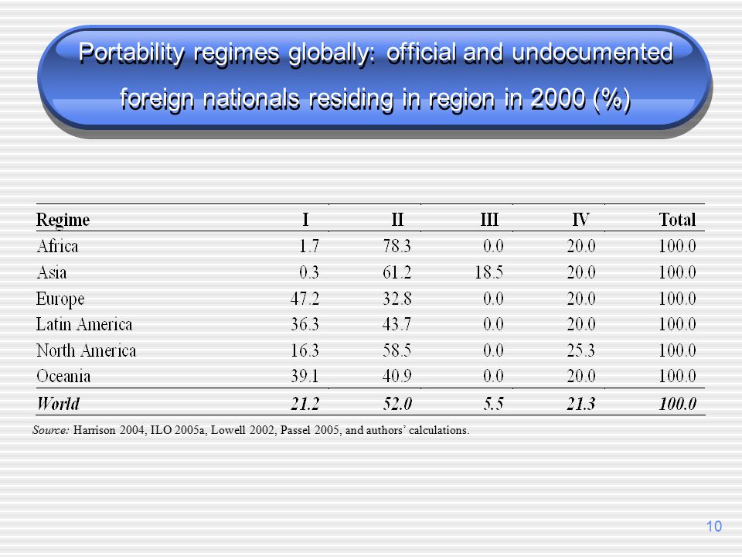The image size is (742, 557).
Task: Click Europe's regime I value 47.2
Action: 305,299
